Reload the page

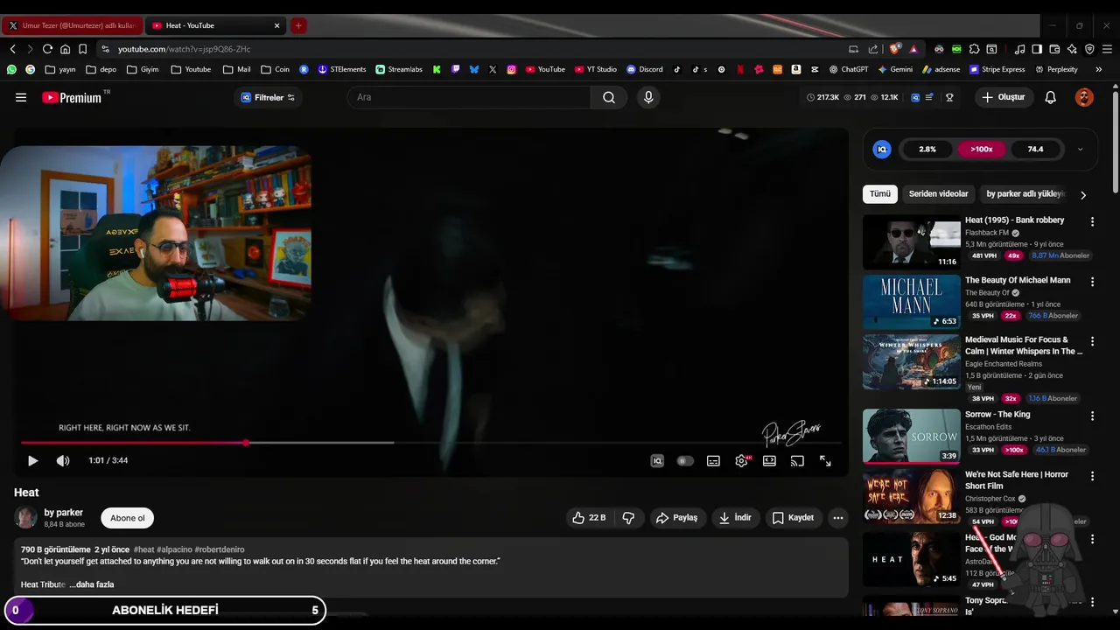coord(47,49)
